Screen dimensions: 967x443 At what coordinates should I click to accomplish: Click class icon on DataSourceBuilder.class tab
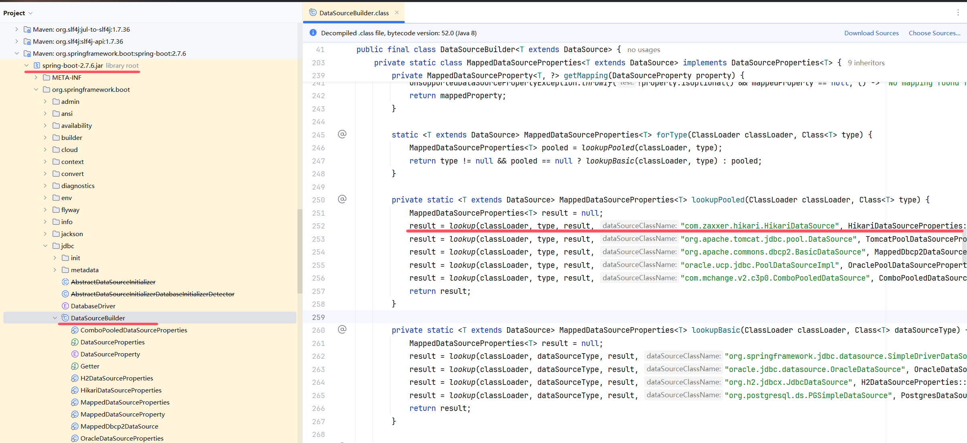[x=313, y=12]
